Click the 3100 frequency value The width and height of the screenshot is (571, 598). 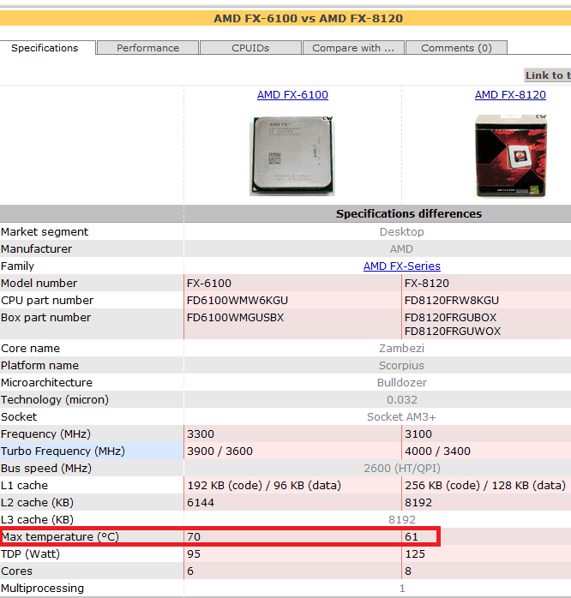click(418, 434)
